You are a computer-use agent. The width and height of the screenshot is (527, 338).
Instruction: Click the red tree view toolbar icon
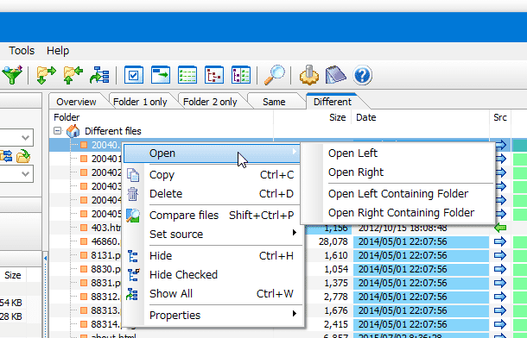click(x=214, y=75)
